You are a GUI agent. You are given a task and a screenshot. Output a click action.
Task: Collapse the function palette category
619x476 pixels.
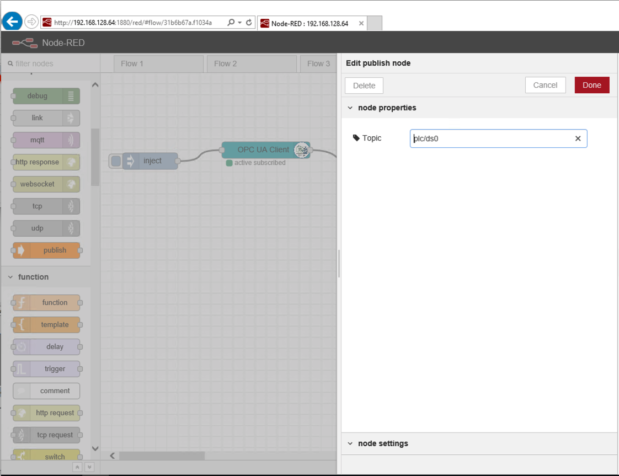tap(10, 277)
